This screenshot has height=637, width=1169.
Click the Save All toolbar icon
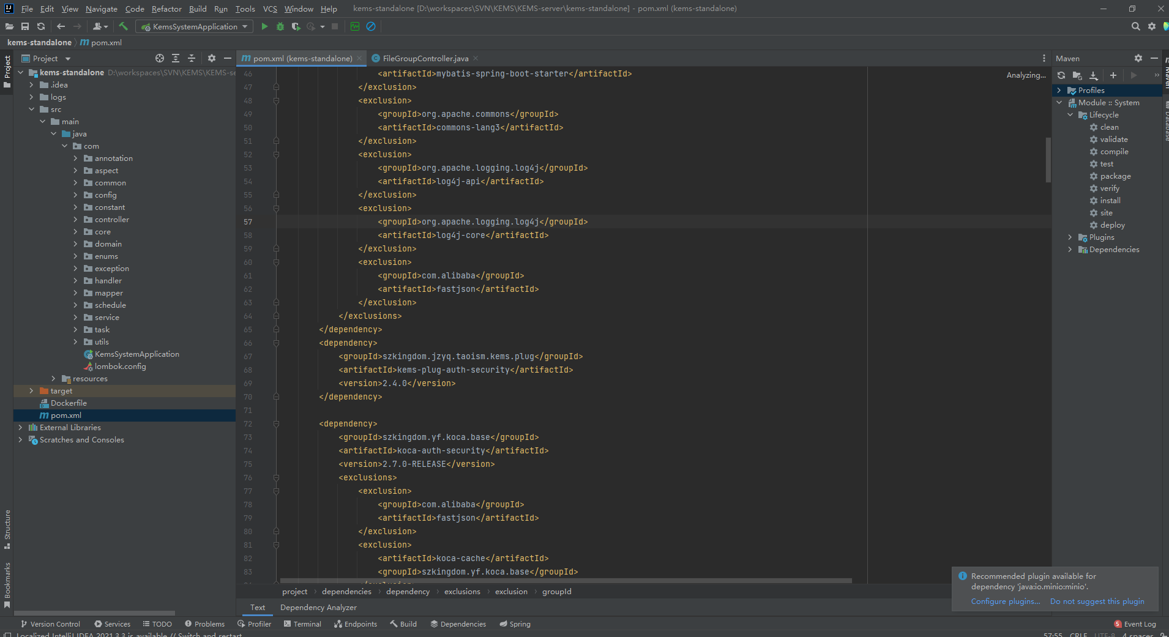[25, 26]
